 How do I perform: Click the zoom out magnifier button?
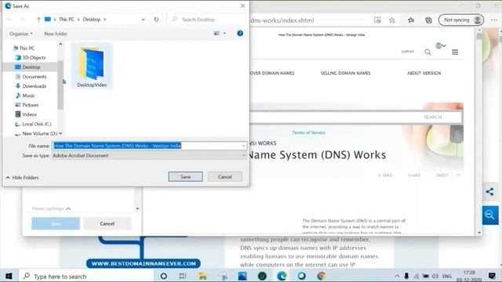490,215
